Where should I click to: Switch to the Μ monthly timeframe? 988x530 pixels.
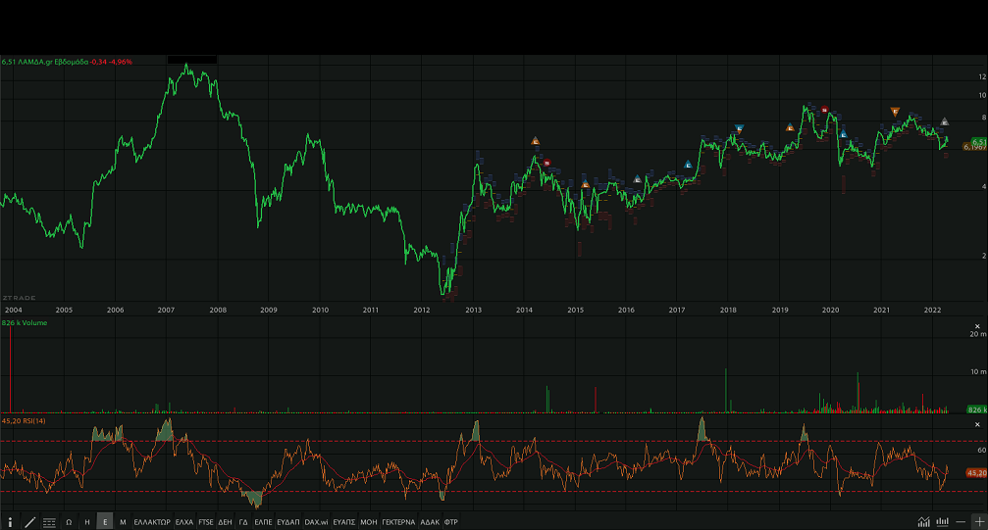[123, 522]
